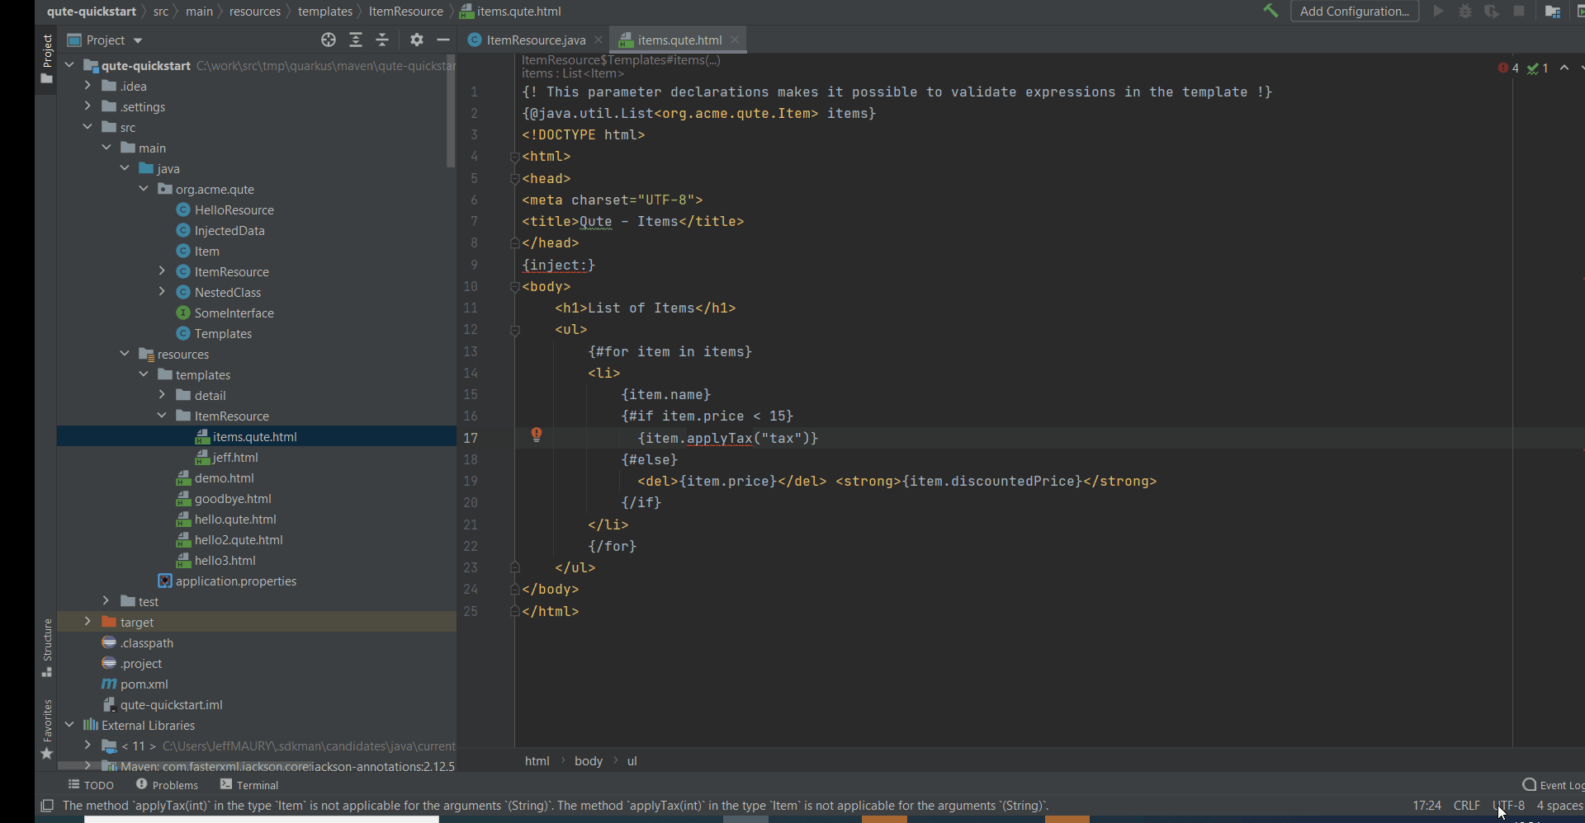Click Add Configuration button
This screenshot has height=823, width=1585.
pos(1354,12)
